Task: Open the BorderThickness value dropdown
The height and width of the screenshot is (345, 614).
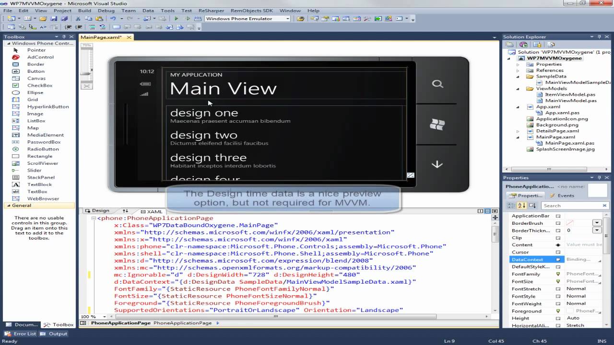Action: [597, 230]
